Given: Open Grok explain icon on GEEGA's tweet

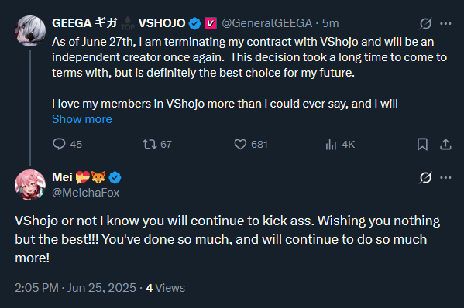Looking at the screenshot, I should click(425, 23).
